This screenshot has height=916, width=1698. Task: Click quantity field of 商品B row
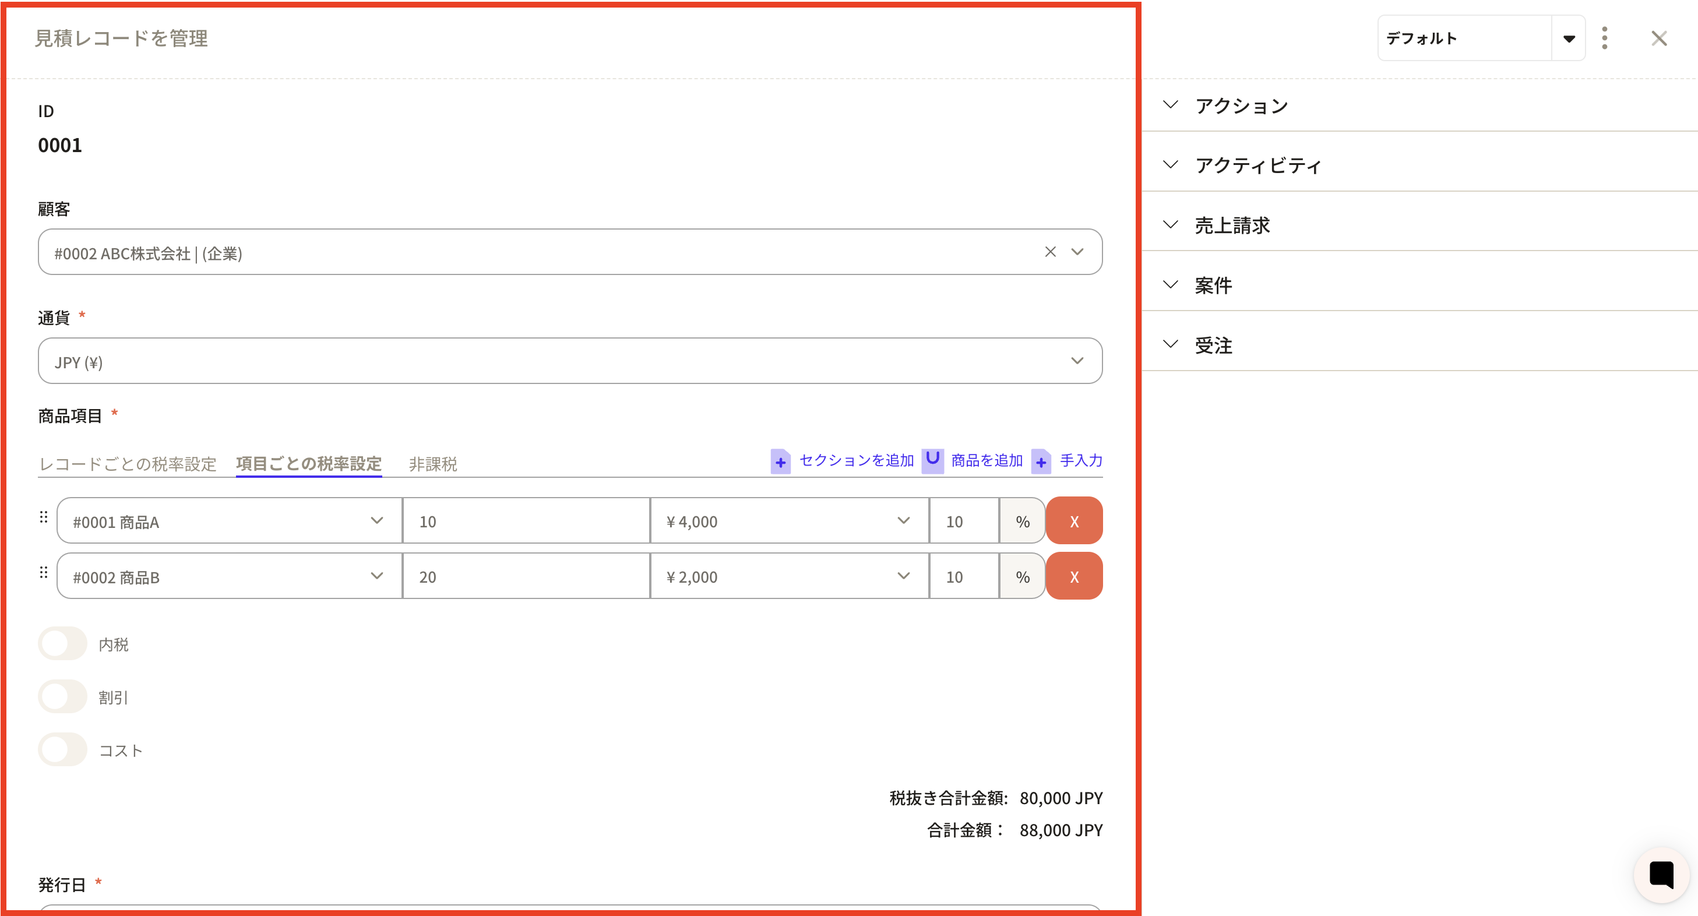pyautogui.click(x=526, y=577)
